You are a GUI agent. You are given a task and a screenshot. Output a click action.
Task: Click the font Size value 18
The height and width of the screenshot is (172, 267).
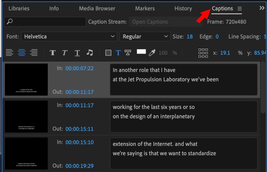[x=190, y=37]
